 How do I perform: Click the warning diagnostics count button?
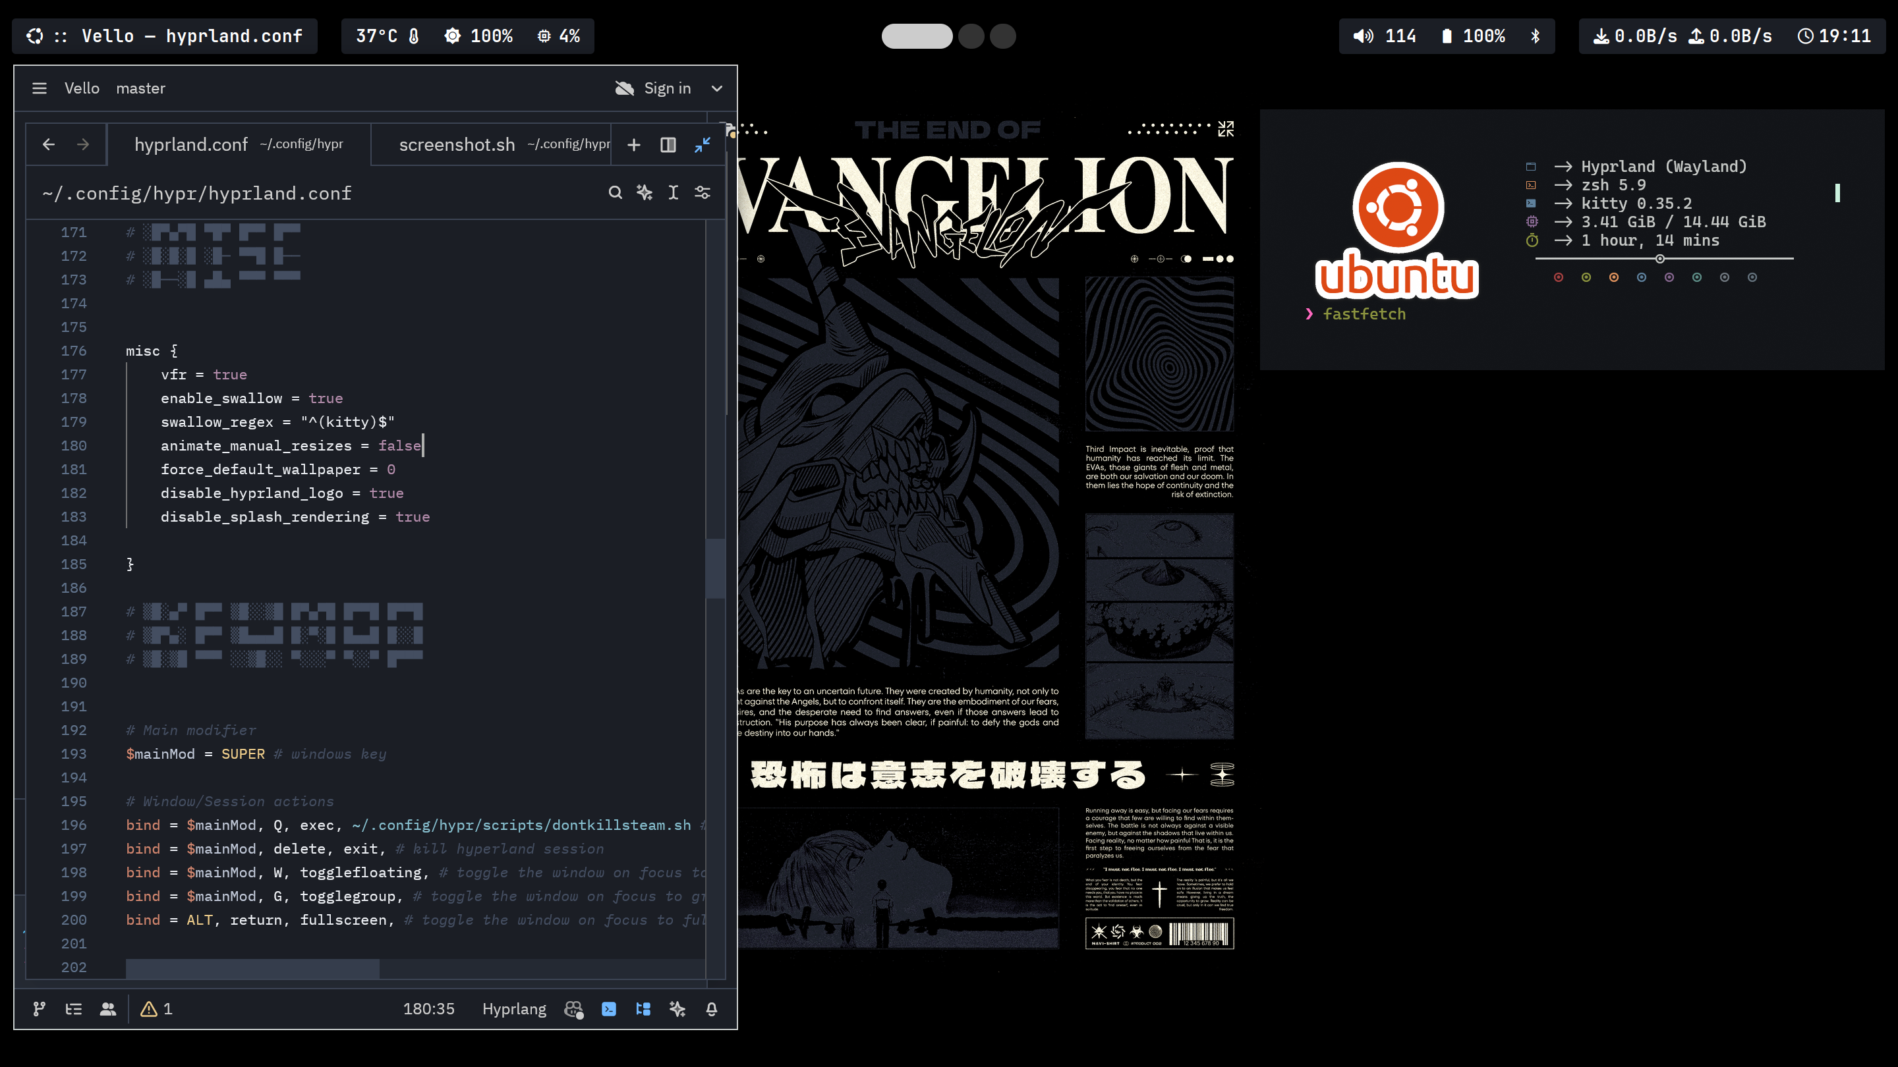click(157, 1009)
